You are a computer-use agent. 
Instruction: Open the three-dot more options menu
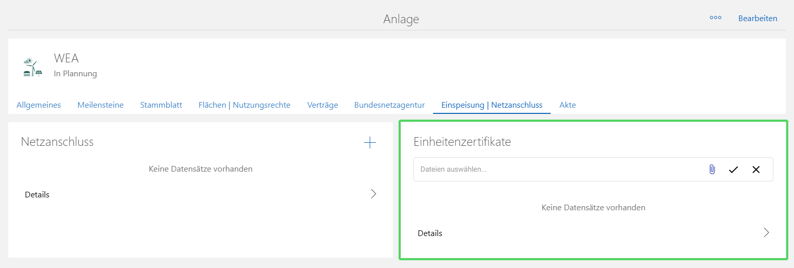[715, 18]
